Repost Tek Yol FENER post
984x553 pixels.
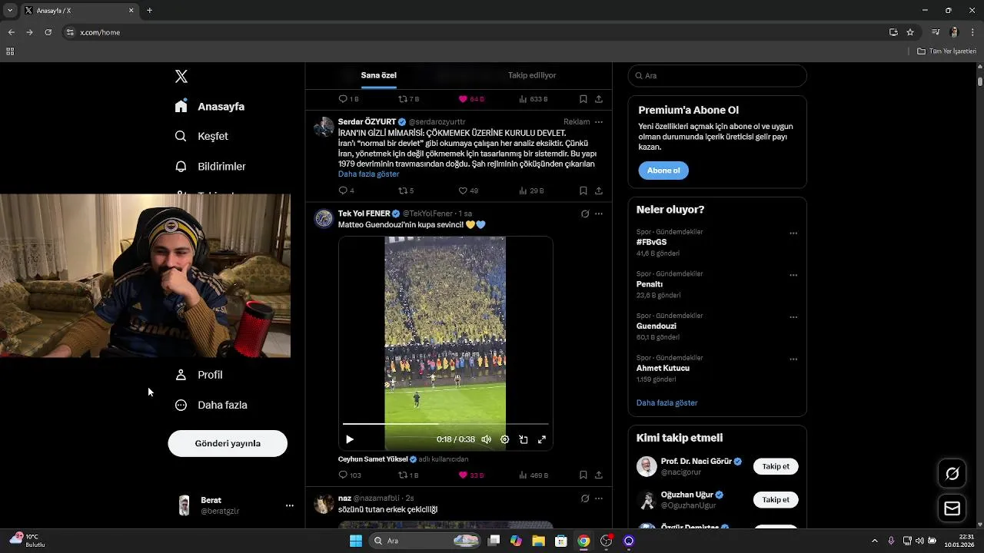pos(408,475)
